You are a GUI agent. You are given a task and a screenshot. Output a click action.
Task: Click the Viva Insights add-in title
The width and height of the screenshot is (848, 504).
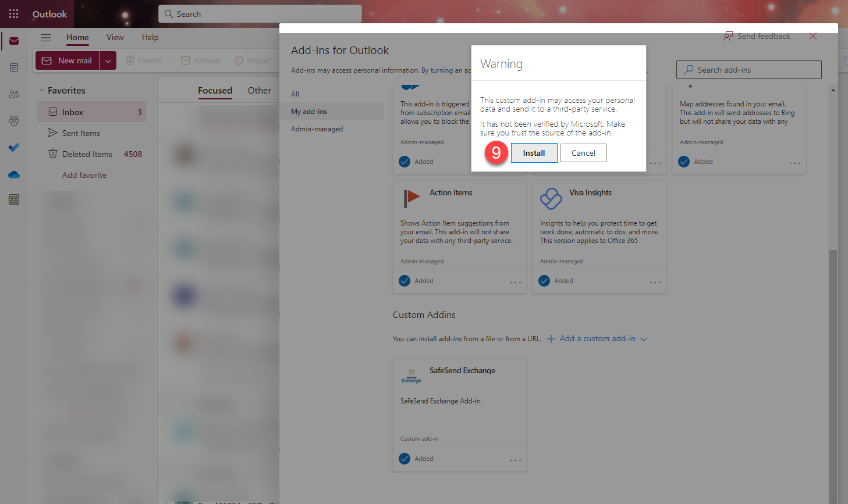coord(590,192)
